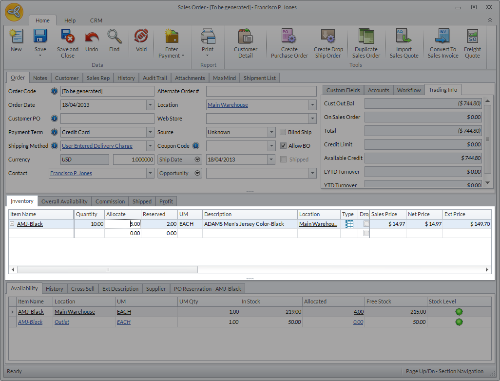Uncheck the Allow BO checkbox
Viewport: 500px width, 381px height.
pyautogui.click(x=284, y=146)
